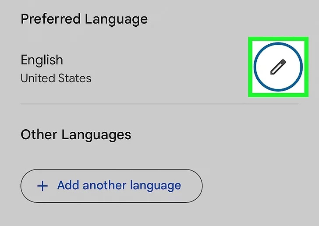Click the Preferred Language heading
The width and height of the screenshot is (319, 226).
coord(84,19)
